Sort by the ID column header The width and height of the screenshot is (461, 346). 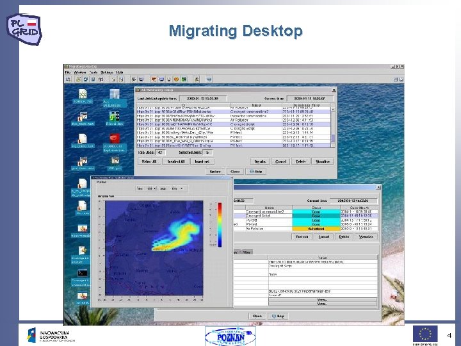click(x=183, y=105)
